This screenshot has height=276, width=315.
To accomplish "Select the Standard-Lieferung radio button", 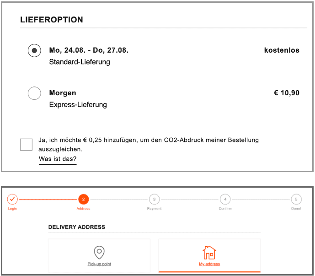I will tap(34, 50).
